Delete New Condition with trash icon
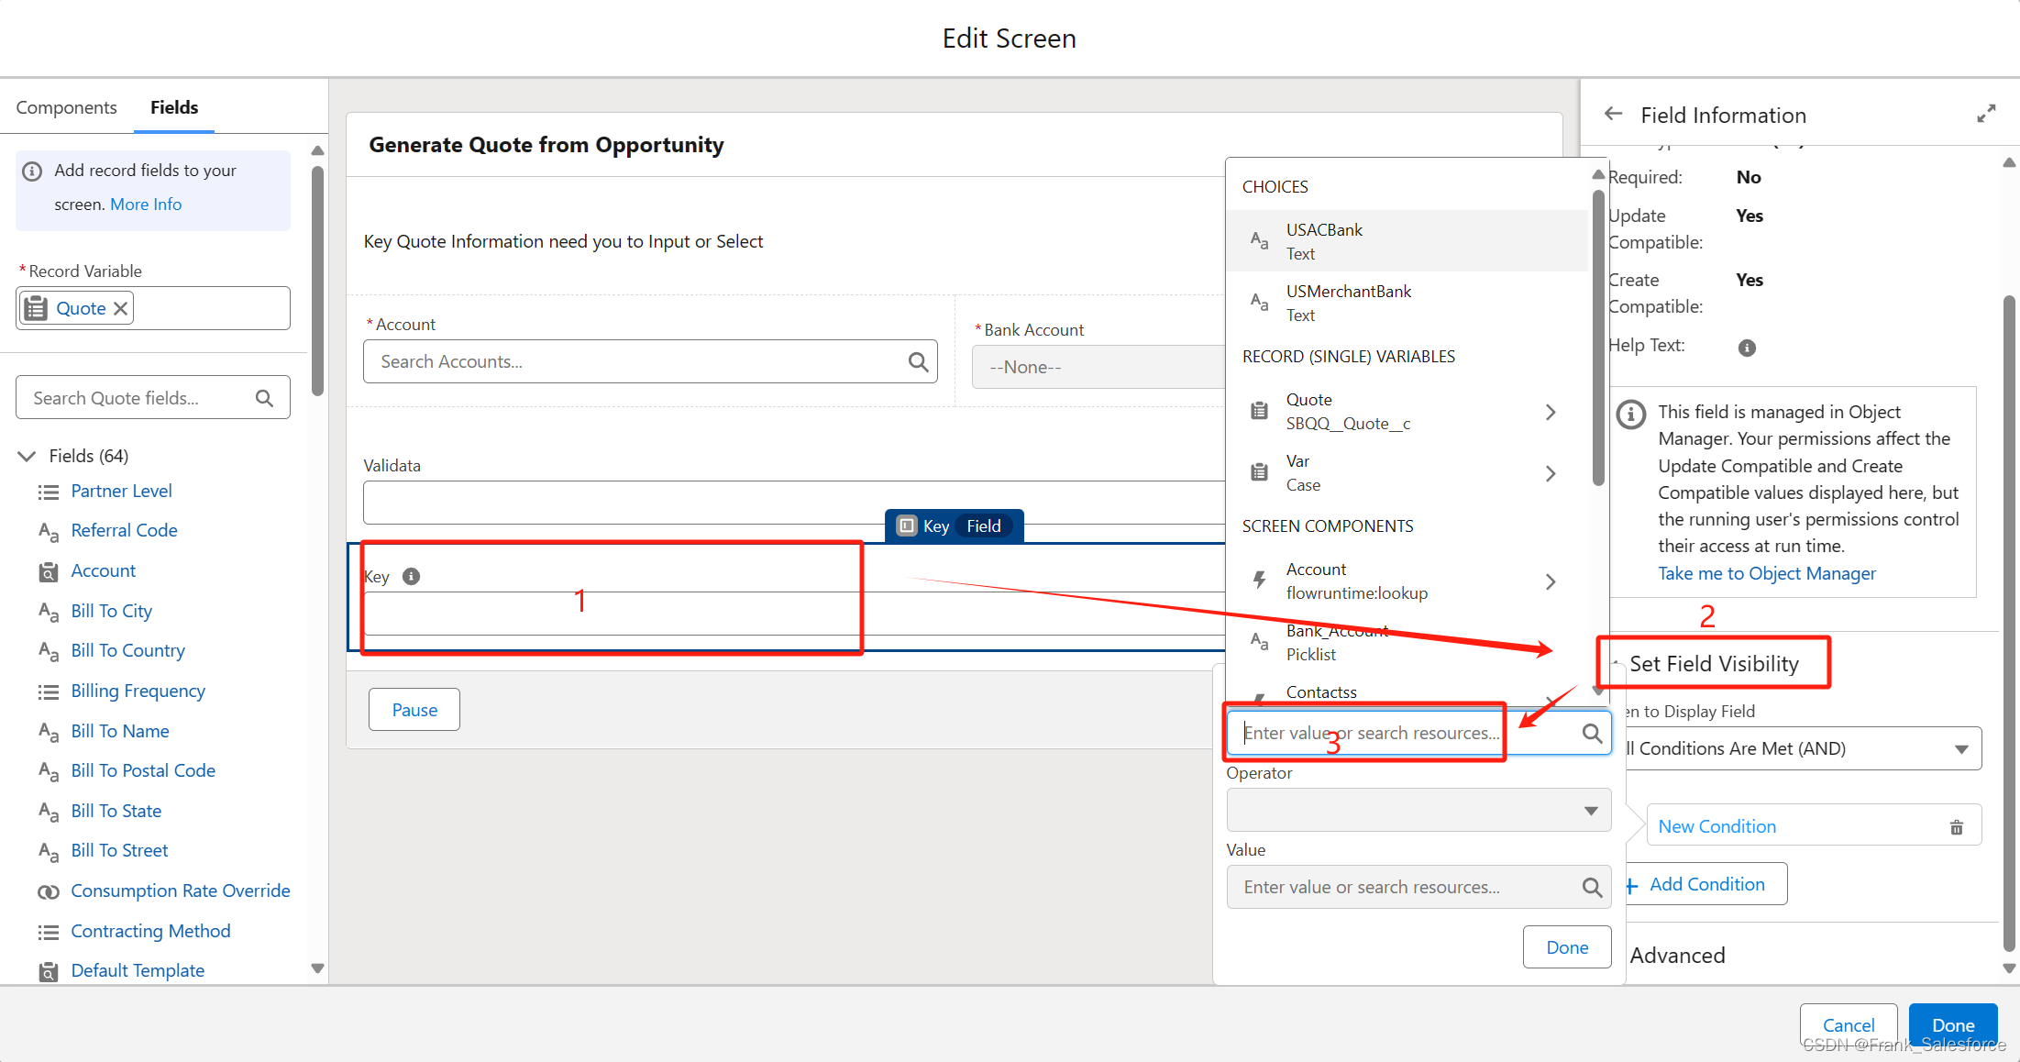Viewport: 2020px width, 1062px height. point(1956,827)
